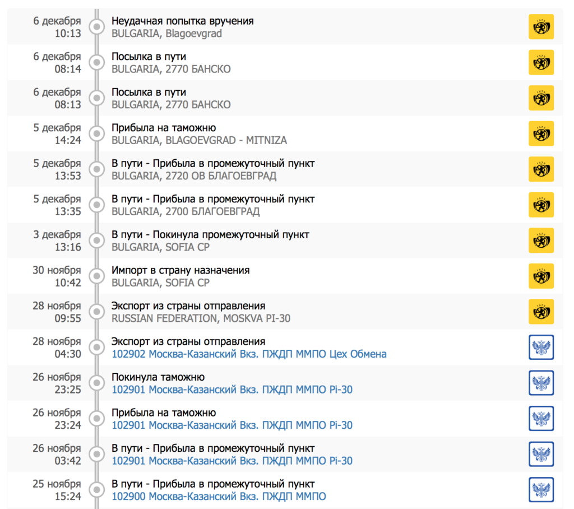Click Russian Post icon on 26 November 03:42 row
574x509 pixels.
click(541, 454)
